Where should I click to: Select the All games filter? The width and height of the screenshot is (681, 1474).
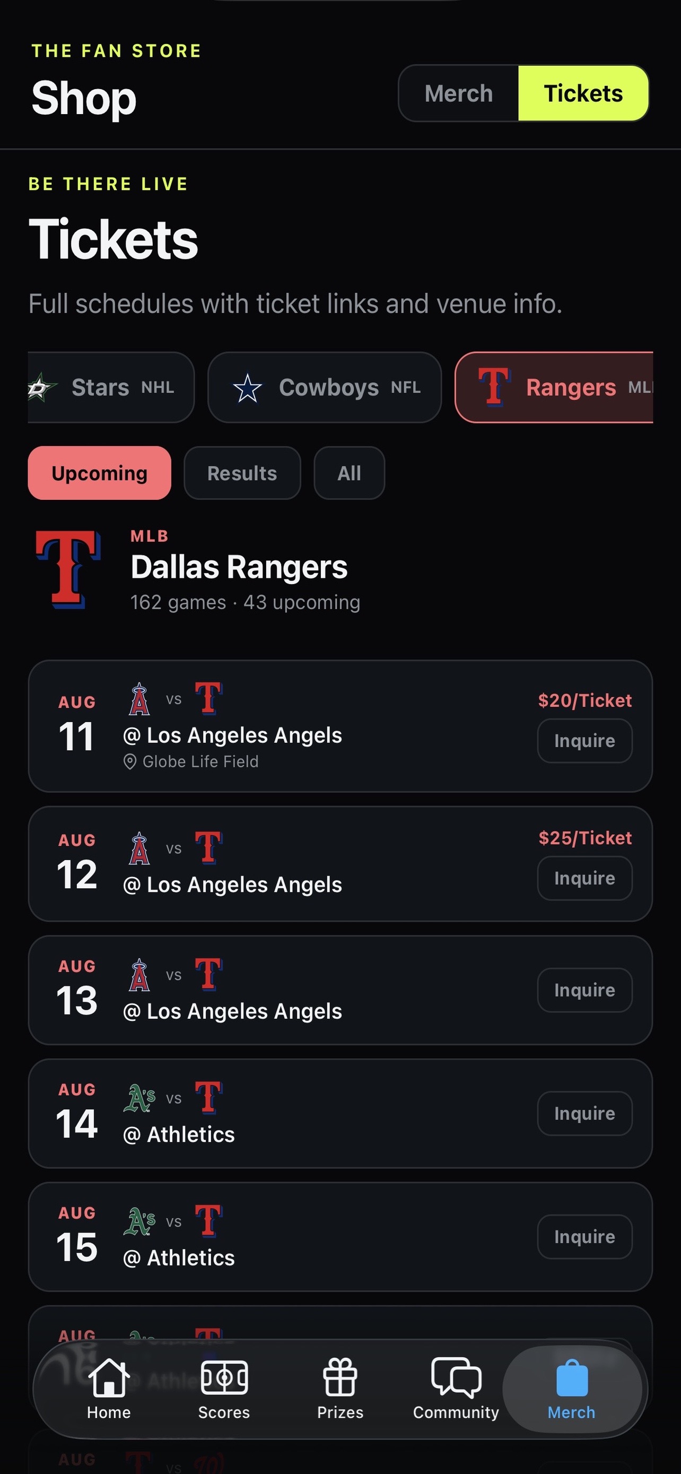(x=350, y=473)
